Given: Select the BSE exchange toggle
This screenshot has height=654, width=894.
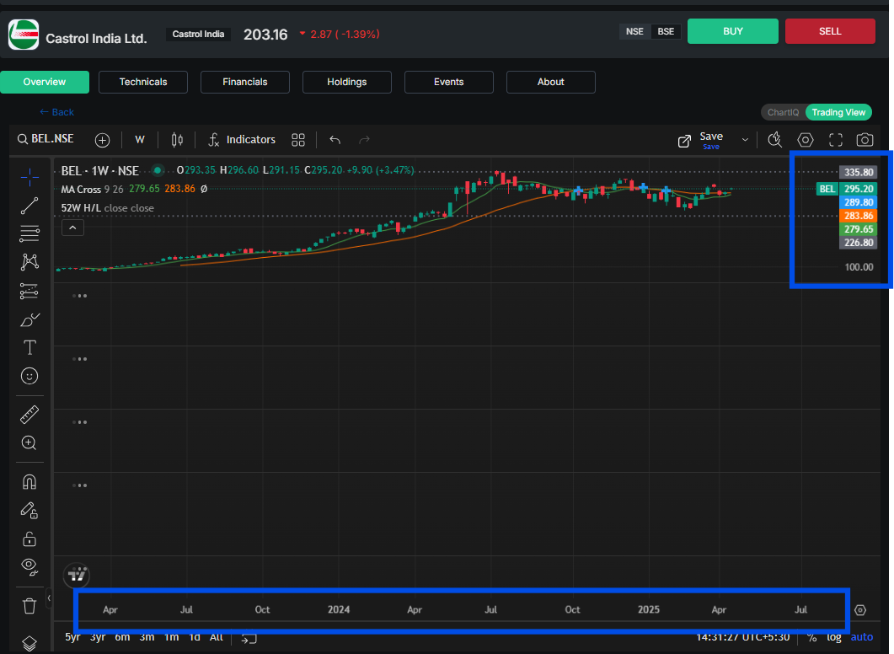Looking at the screenshot, I should click(666, 31).
